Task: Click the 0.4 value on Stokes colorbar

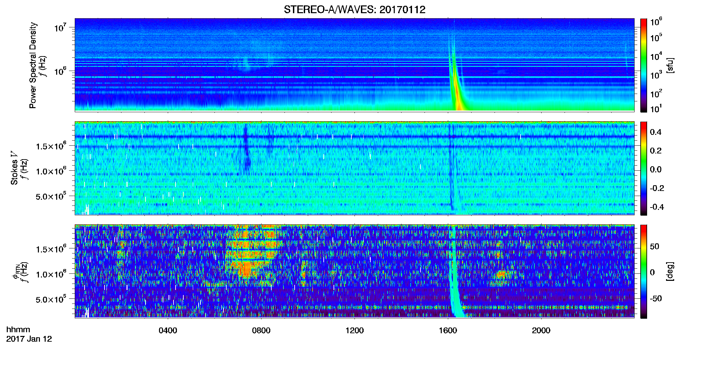Action: pyautogui.click(x=656, y=132)
